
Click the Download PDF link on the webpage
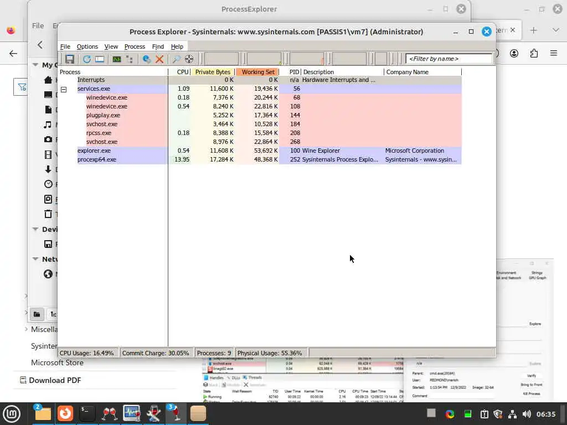[x=55, y=380]
